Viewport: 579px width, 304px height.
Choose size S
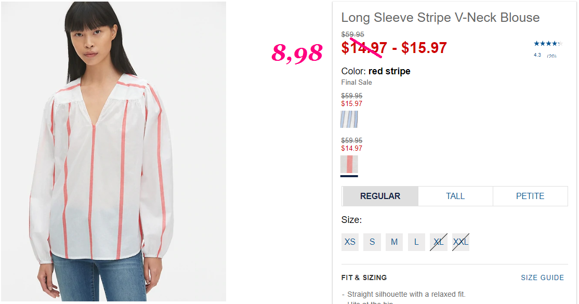point(372,242)
